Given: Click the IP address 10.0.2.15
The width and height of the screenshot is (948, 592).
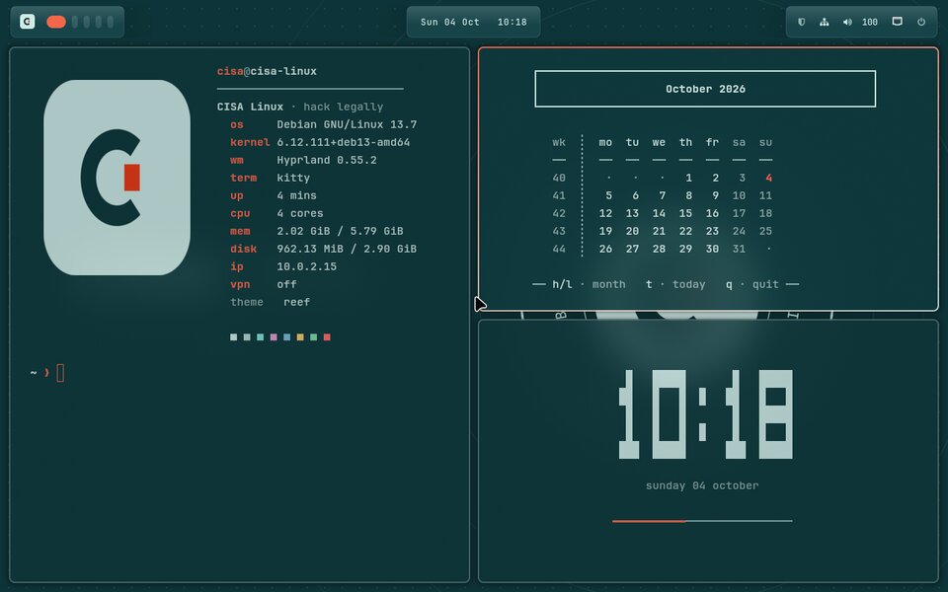Looking at the screenshot, I should click(x=306, y=266).
